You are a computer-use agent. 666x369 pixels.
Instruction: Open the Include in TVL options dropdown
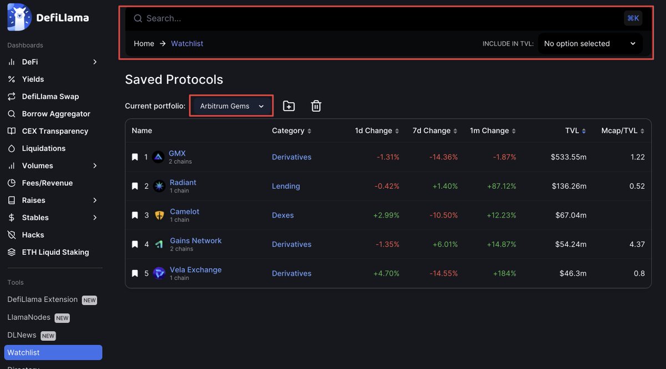pyautogui.click(x=591, y=44)
